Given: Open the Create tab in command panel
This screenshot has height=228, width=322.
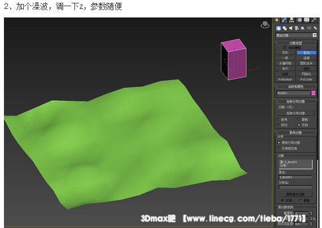Looking at the screenshot, I should click(x=277, y=20).
